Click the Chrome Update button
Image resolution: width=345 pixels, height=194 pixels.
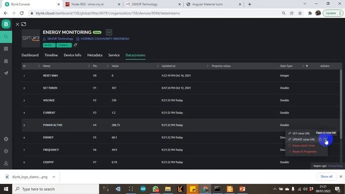click(x=333, y=13)
